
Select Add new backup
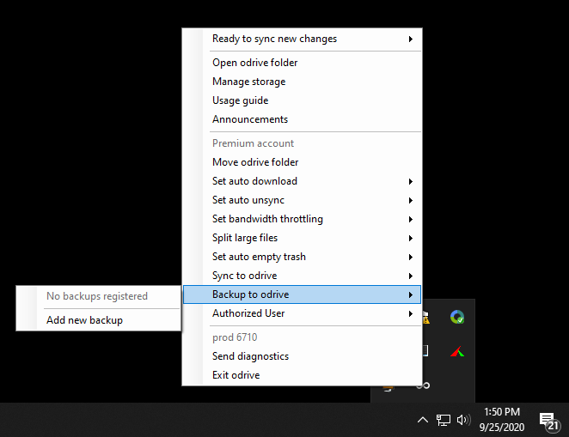click(84, 320)
